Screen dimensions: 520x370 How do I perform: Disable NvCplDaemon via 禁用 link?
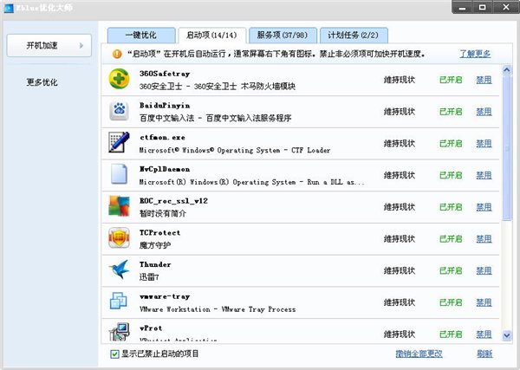(x=484, y=175)
